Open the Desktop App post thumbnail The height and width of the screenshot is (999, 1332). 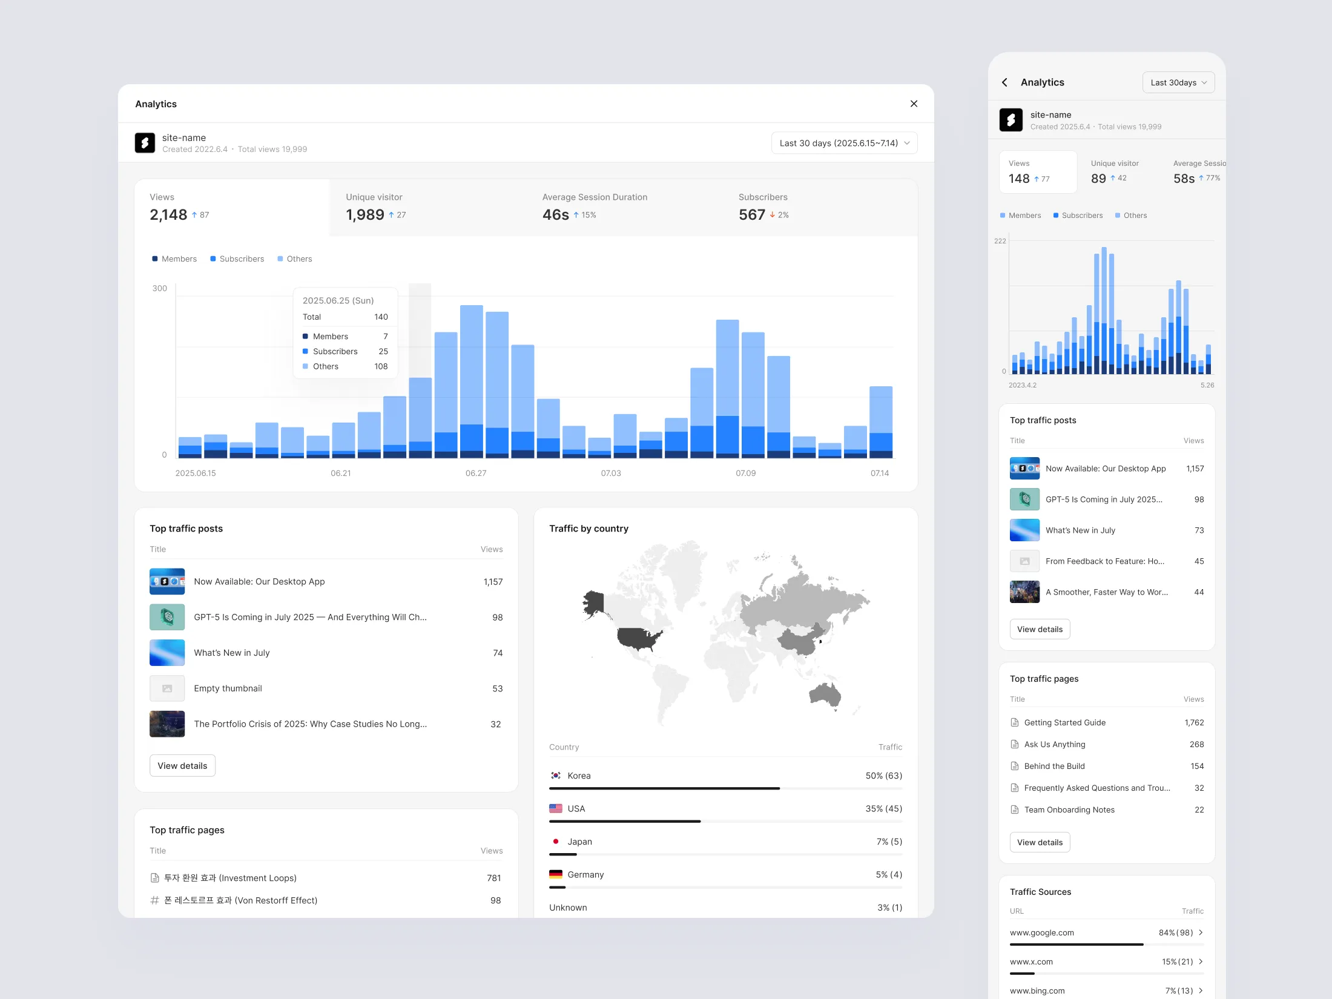pos(167,581)
